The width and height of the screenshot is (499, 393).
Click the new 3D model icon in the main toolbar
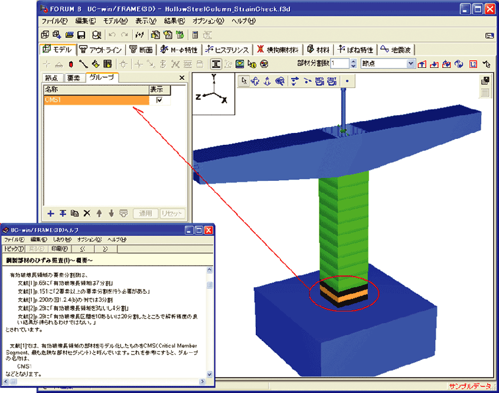point(45,35)
